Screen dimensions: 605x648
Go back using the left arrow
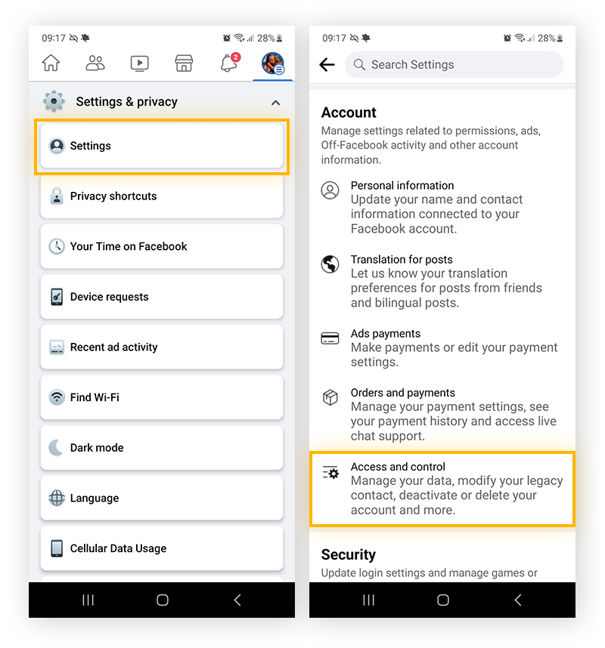point(327,64)
